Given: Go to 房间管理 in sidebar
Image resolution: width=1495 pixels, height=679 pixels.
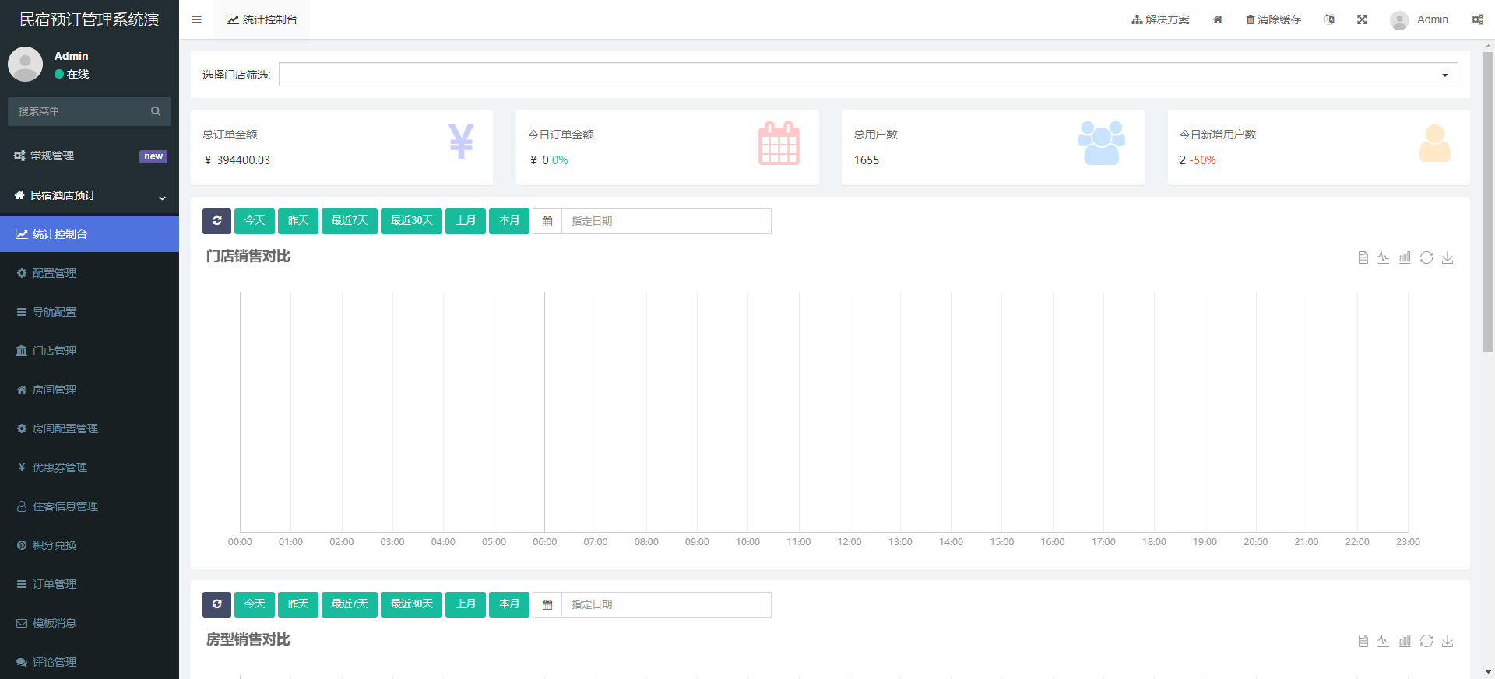Looking at the screenshot, I should [x=55, y=390].
